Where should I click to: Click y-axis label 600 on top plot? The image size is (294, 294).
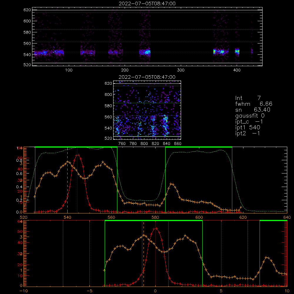point(27,21)
